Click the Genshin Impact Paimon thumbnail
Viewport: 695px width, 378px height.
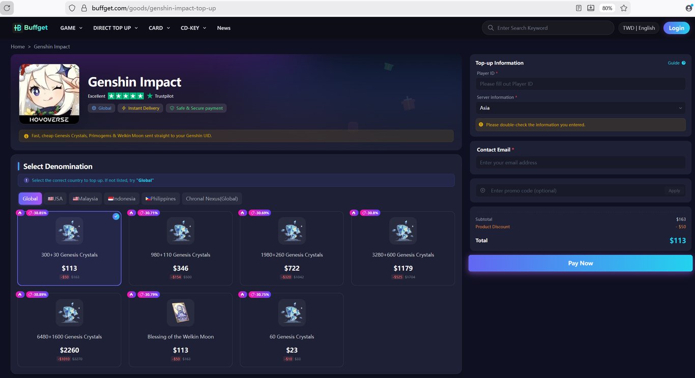(x=49, y=94)
